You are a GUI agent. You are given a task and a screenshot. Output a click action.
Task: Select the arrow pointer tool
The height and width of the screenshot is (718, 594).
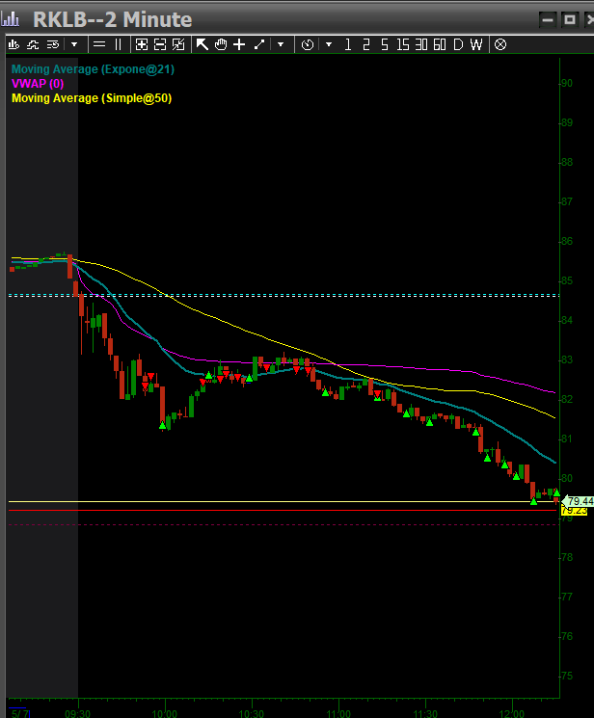[x=202, y=44]
